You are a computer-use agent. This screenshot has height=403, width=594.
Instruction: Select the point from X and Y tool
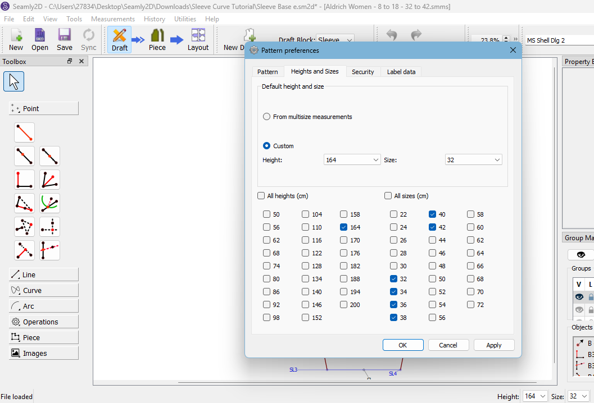49,227
